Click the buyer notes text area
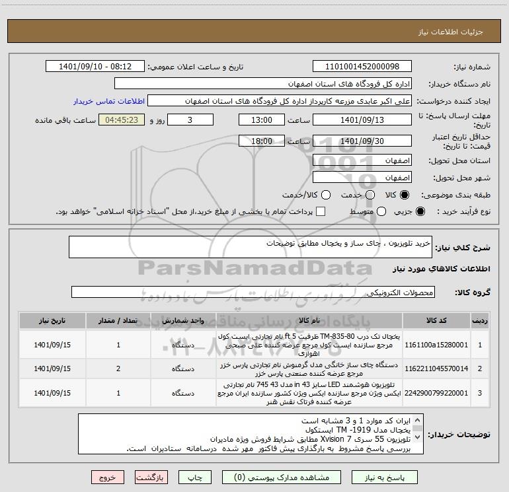Viewport: 509px width, 492px height. coord(251,434)
